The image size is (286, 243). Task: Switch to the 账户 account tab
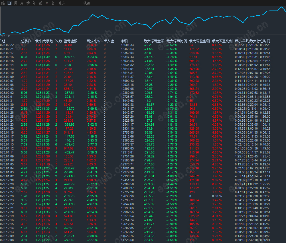tap(62, 3)
